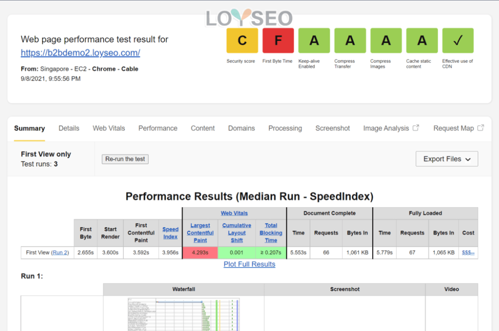Screen dimensions: 499x331
Task: Click the Compress Images A grade badge
Action: pos(386,40)
